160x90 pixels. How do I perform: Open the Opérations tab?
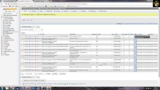click(92, 11)
